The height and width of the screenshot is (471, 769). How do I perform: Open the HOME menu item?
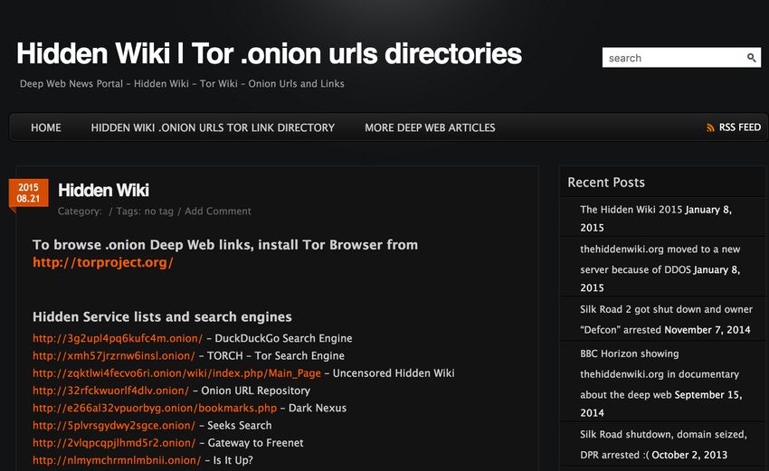46,127
